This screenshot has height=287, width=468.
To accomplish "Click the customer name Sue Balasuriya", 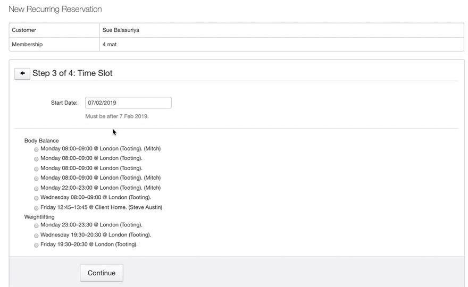I will pos(121,30).
